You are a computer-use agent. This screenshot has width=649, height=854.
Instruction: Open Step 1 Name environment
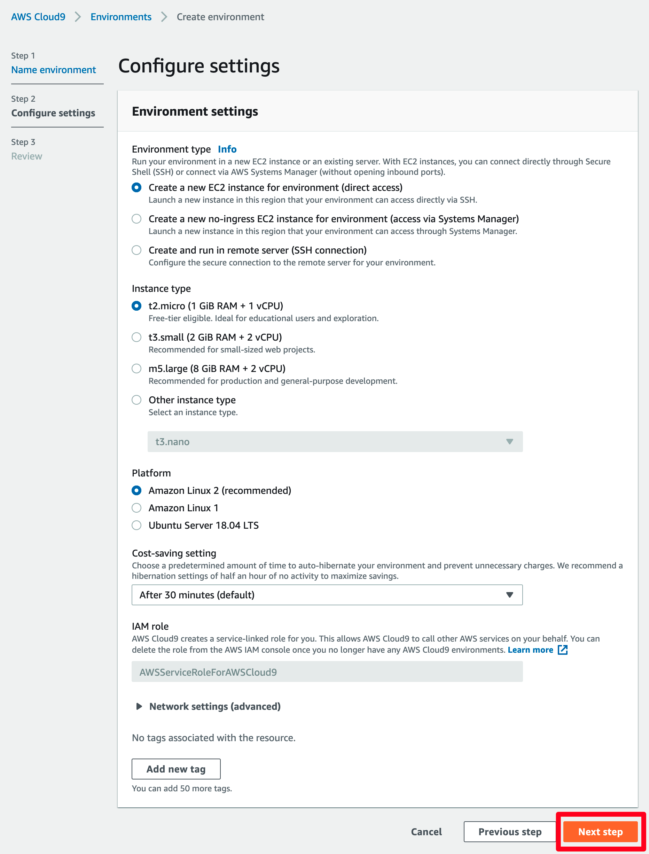[53, 70]
